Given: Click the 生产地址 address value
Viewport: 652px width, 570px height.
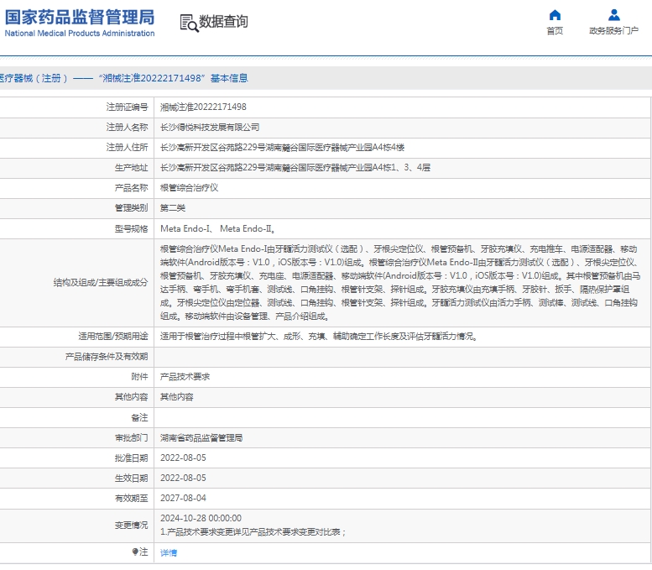Looking at the screenshot, I should (x=295, y=168).
